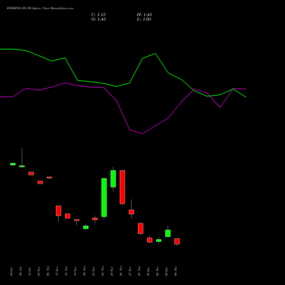Click the open value O: 1.45
This screenshot has height=285, width=285.
[x=99, y=19]
